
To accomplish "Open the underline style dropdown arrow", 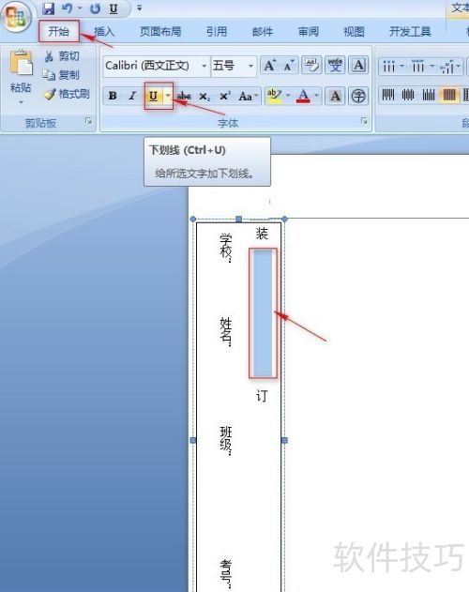I will pos(168,96).
